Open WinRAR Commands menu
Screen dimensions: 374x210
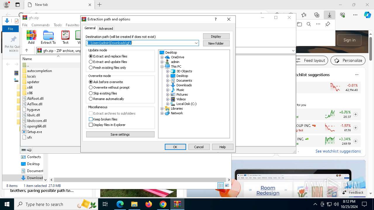(41, 25)
